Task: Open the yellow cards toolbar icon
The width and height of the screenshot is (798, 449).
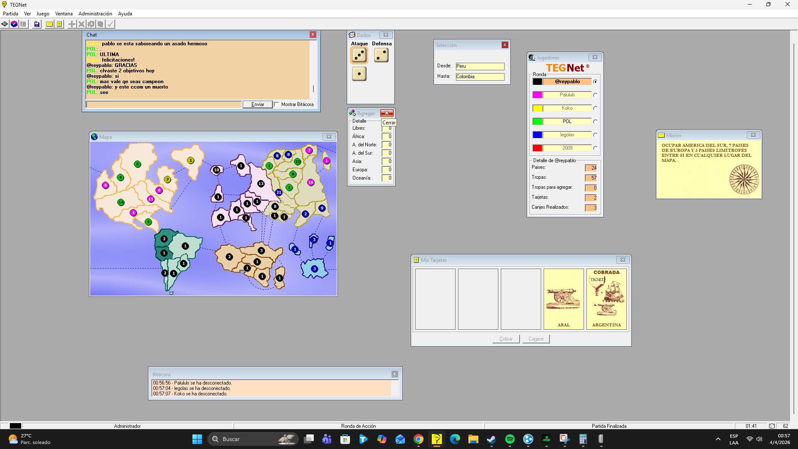Action: 59,24
